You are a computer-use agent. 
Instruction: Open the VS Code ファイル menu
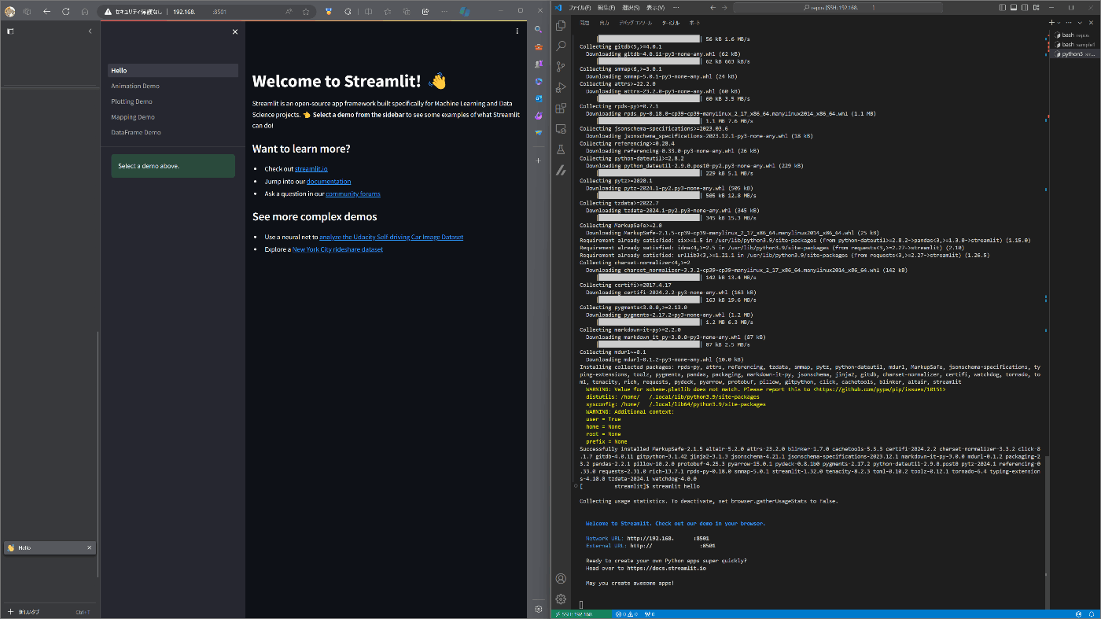tap(580, 7)
